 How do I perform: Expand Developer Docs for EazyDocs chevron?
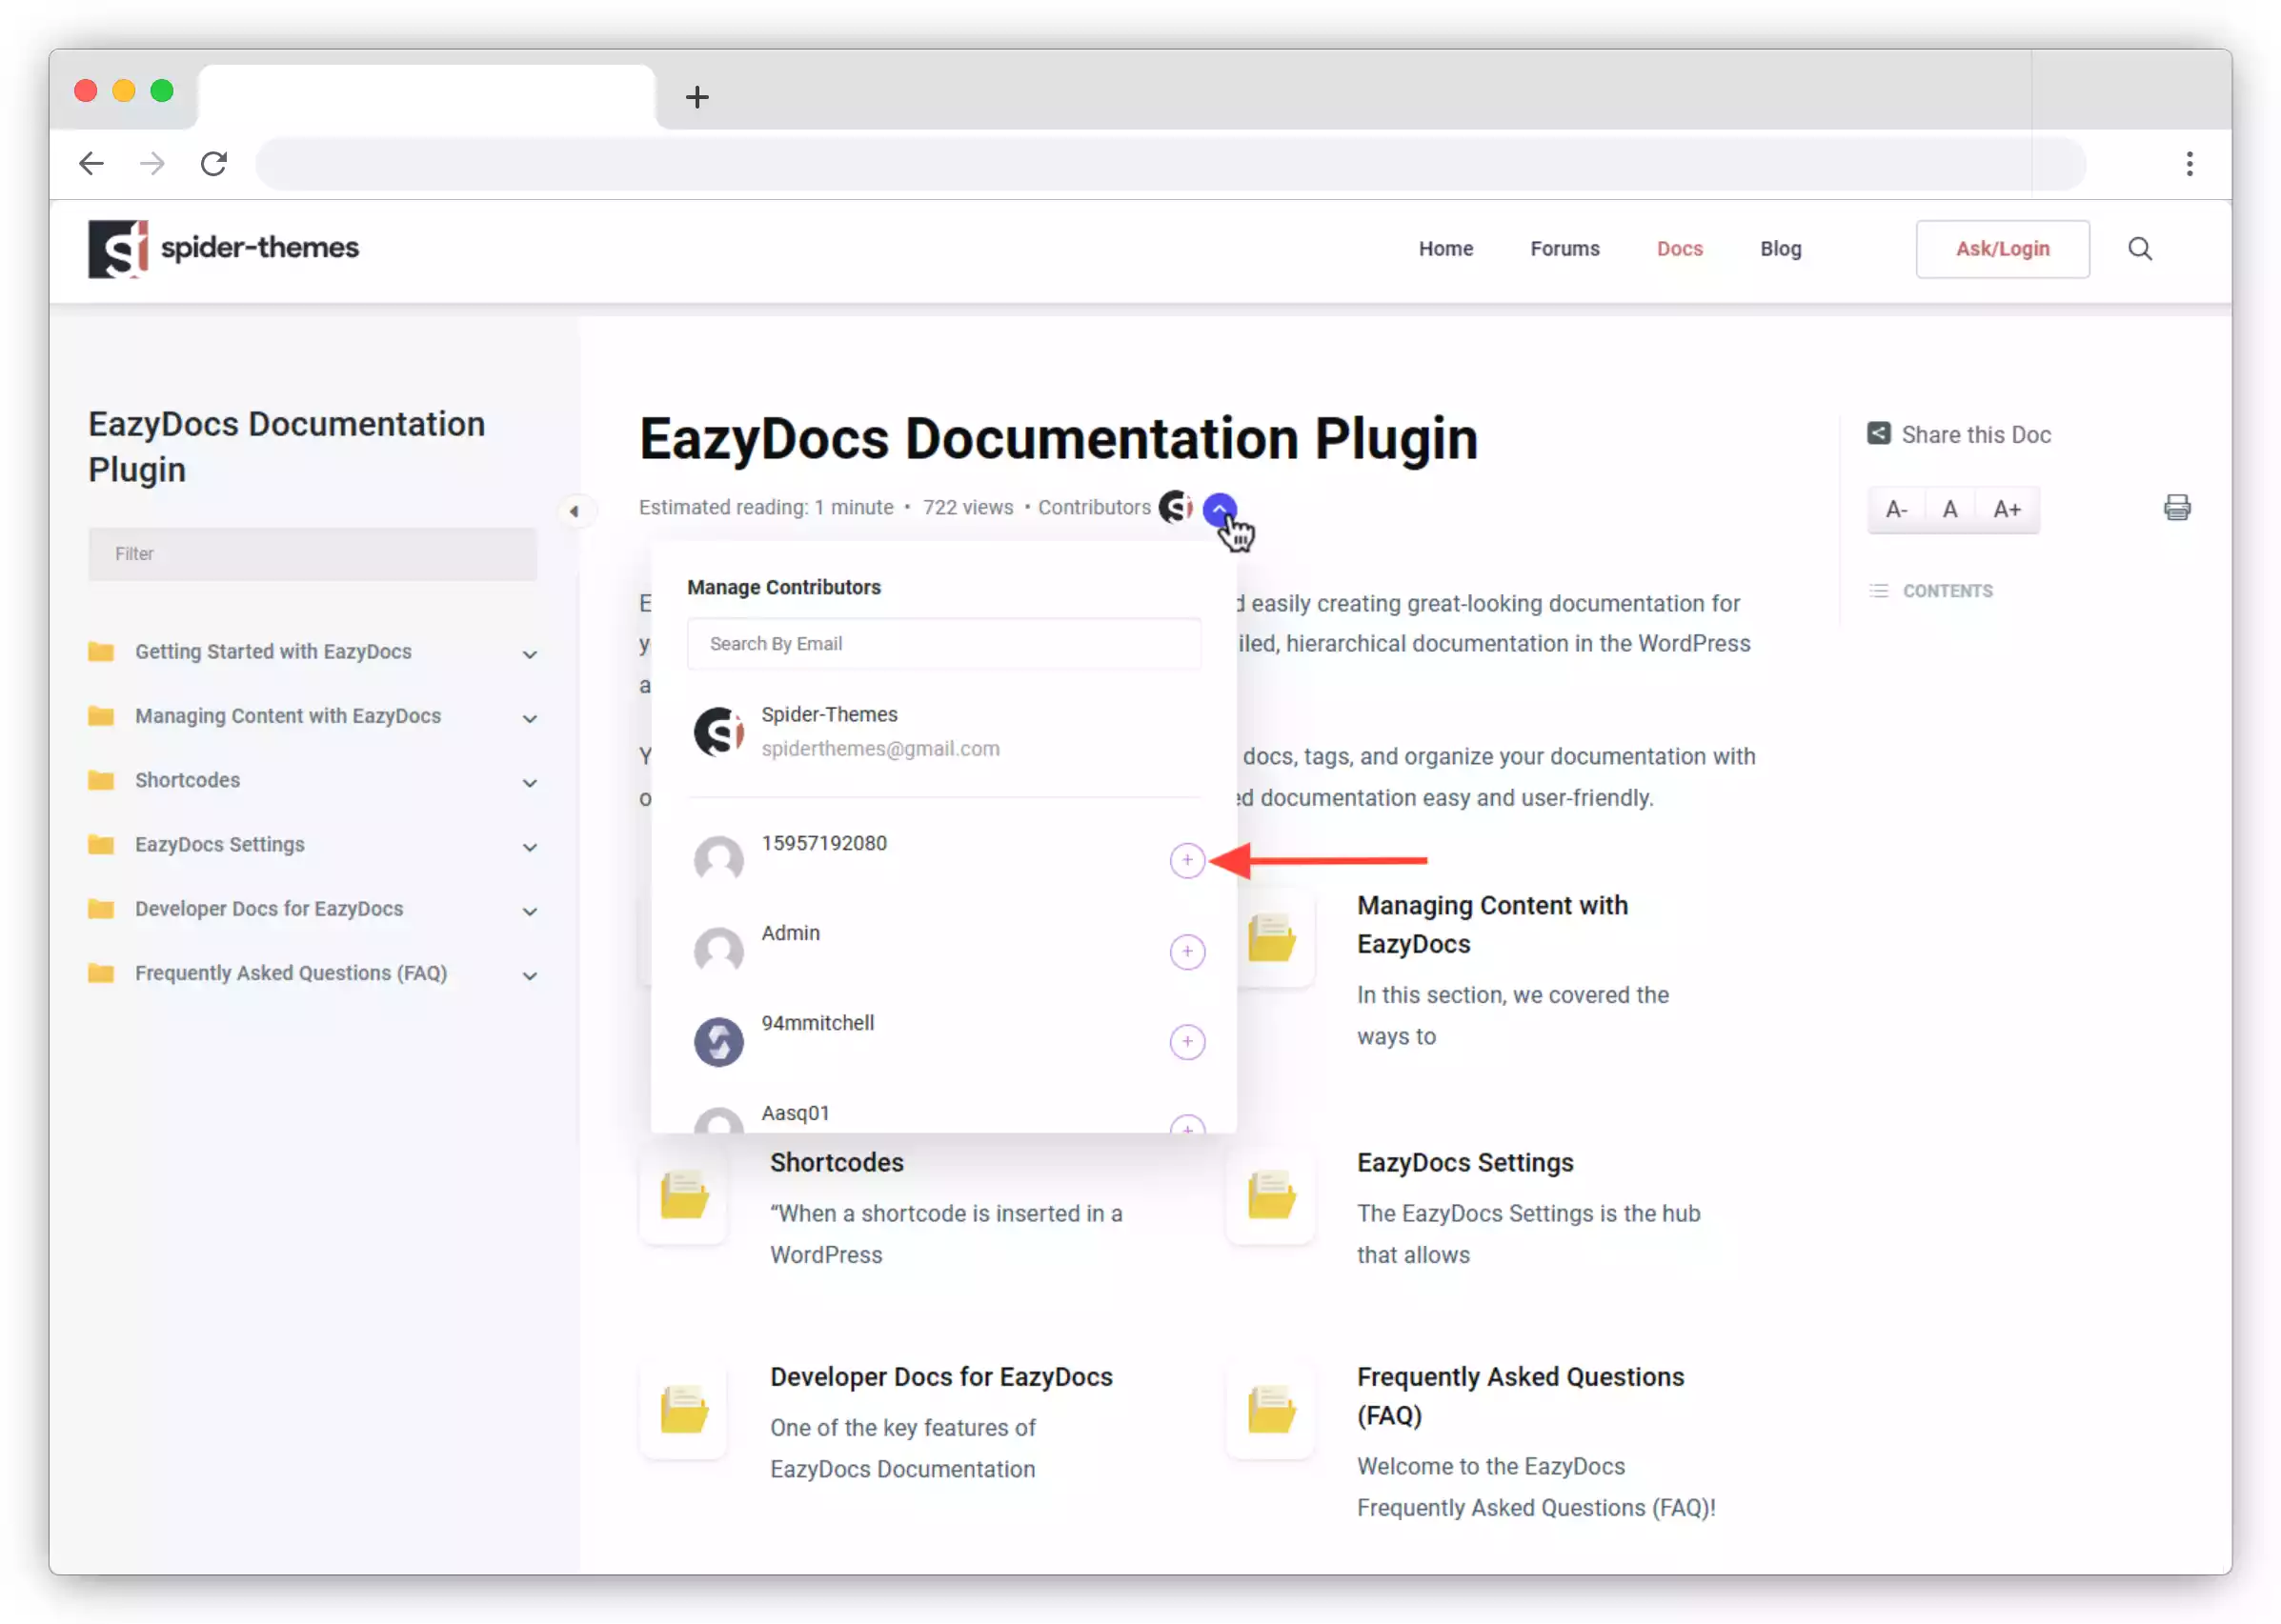529,911
